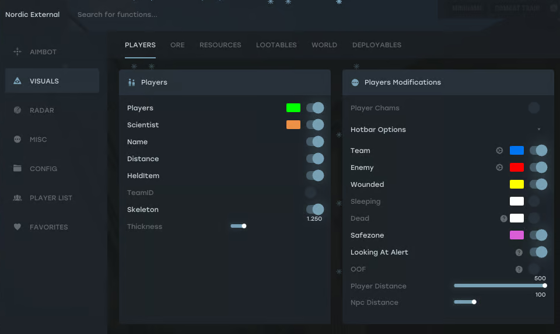Viewport: 560px width, 334px height.
Task: Click the Radar icon in sidebar
Action: click(x=17, y=110)
